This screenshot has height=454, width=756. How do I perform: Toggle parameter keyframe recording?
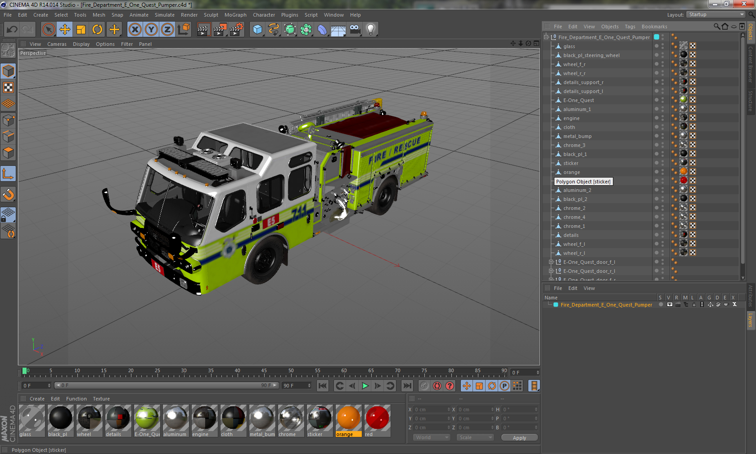[x=504, y=386]
